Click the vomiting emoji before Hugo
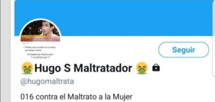Viewport: 215px width, 102px height. pos(27,68)
